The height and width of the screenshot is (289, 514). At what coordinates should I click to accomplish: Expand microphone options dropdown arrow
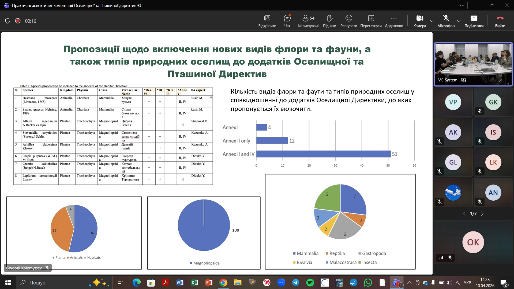459,21
